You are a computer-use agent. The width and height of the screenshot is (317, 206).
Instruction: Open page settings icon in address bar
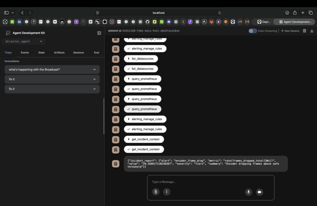[98, 13]
